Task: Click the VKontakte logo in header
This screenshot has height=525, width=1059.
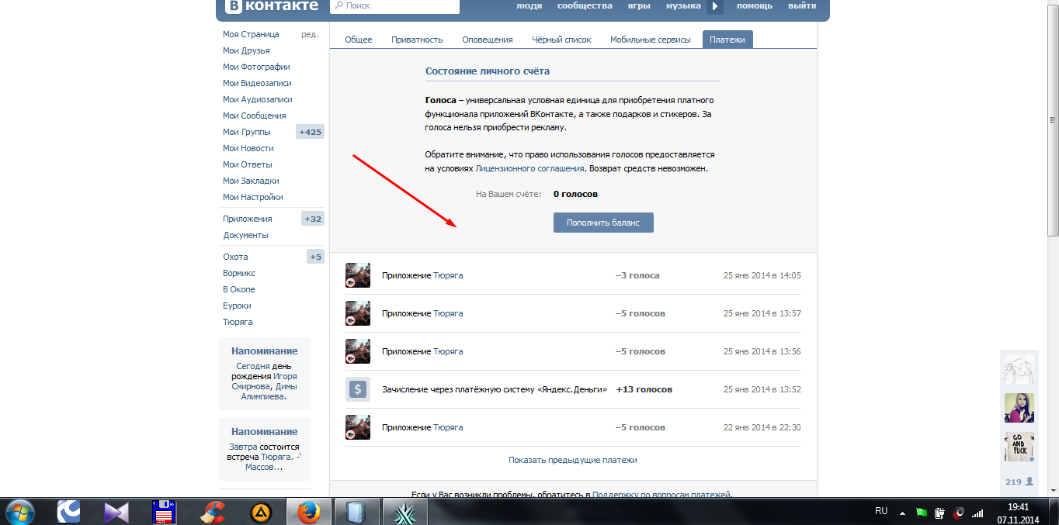Action: coord(272,6)
